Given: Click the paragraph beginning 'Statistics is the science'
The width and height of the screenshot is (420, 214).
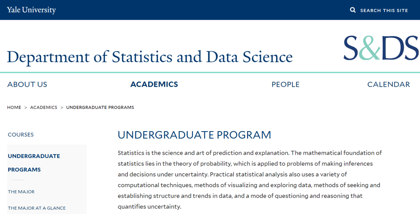Looking at the screenshot, I should coord(250,180).
